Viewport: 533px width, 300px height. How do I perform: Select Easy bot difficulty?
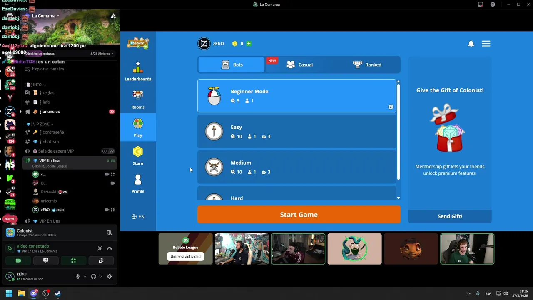[x=297, y=131]
